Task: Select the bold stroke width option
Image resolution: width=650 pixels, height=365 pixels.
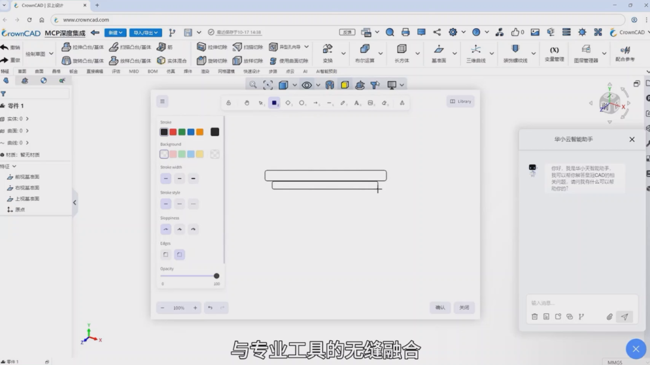Action: pos(179,179)
